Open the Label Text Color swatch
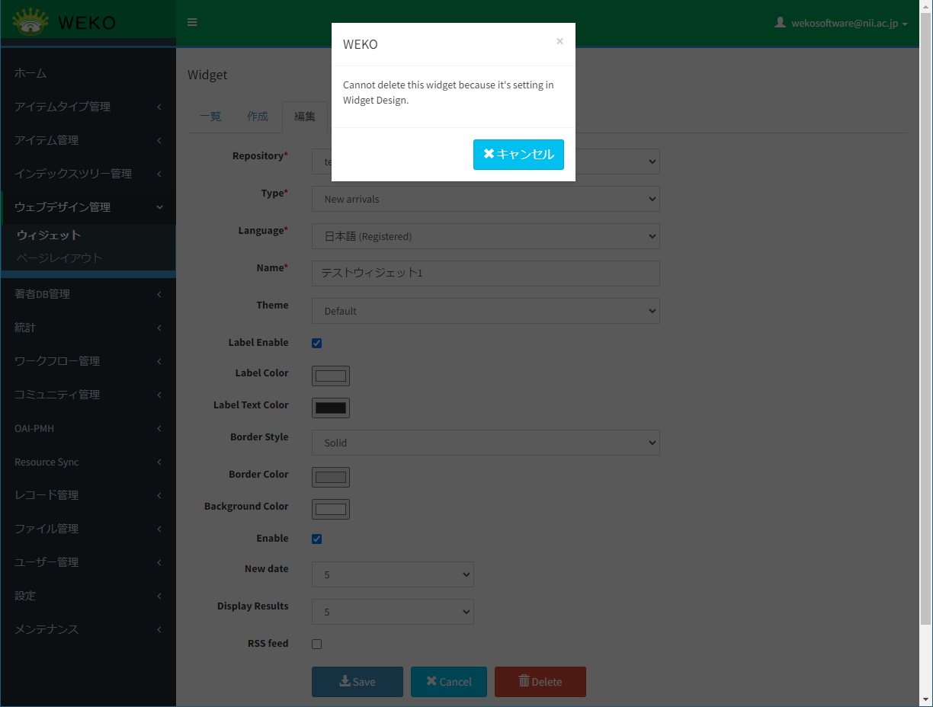 click(331, 408)
